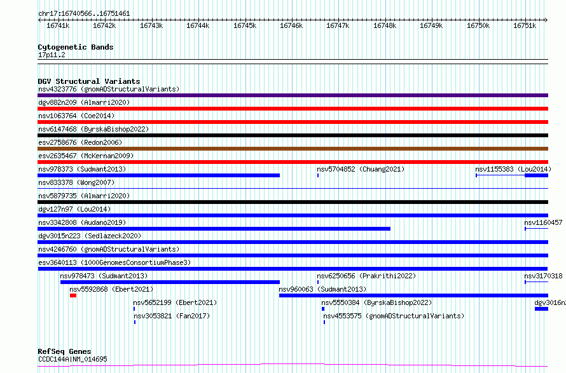This screenshot has height=373, width=566.
Task: Click the nsv6250656 (Prakrithi2022) label
Action: tap(366, 276)
